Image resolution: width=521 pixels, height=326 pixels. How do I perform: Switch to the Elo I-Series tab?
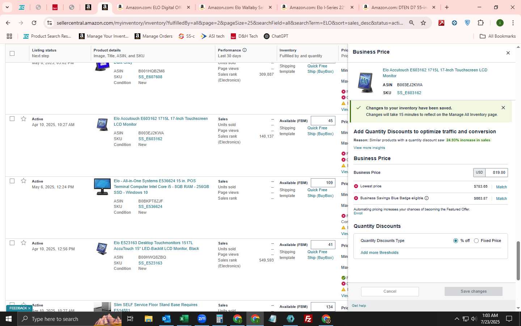pyautogui.click(x=318, y=7)
